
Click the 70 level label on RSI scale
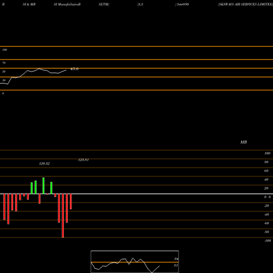pos(4,63)
